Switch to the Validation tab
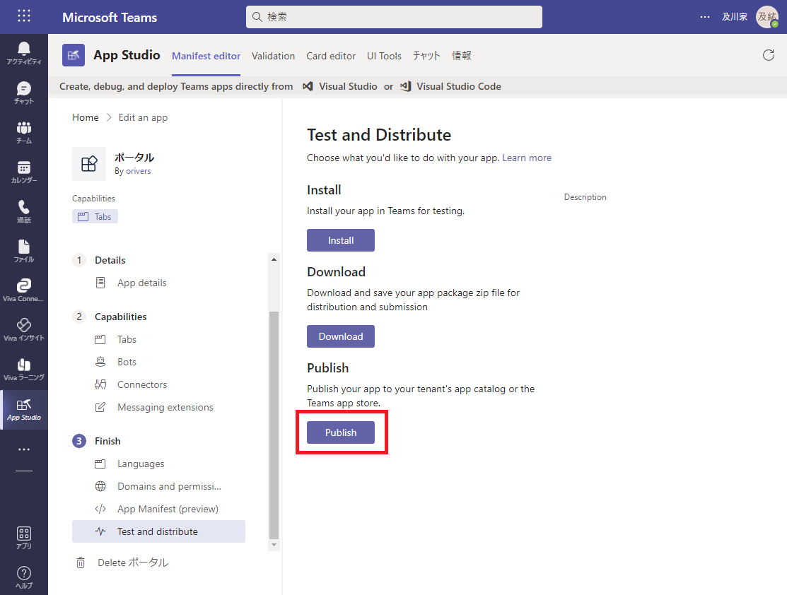Viewport: 787px width, 595px height. [273, 56]
